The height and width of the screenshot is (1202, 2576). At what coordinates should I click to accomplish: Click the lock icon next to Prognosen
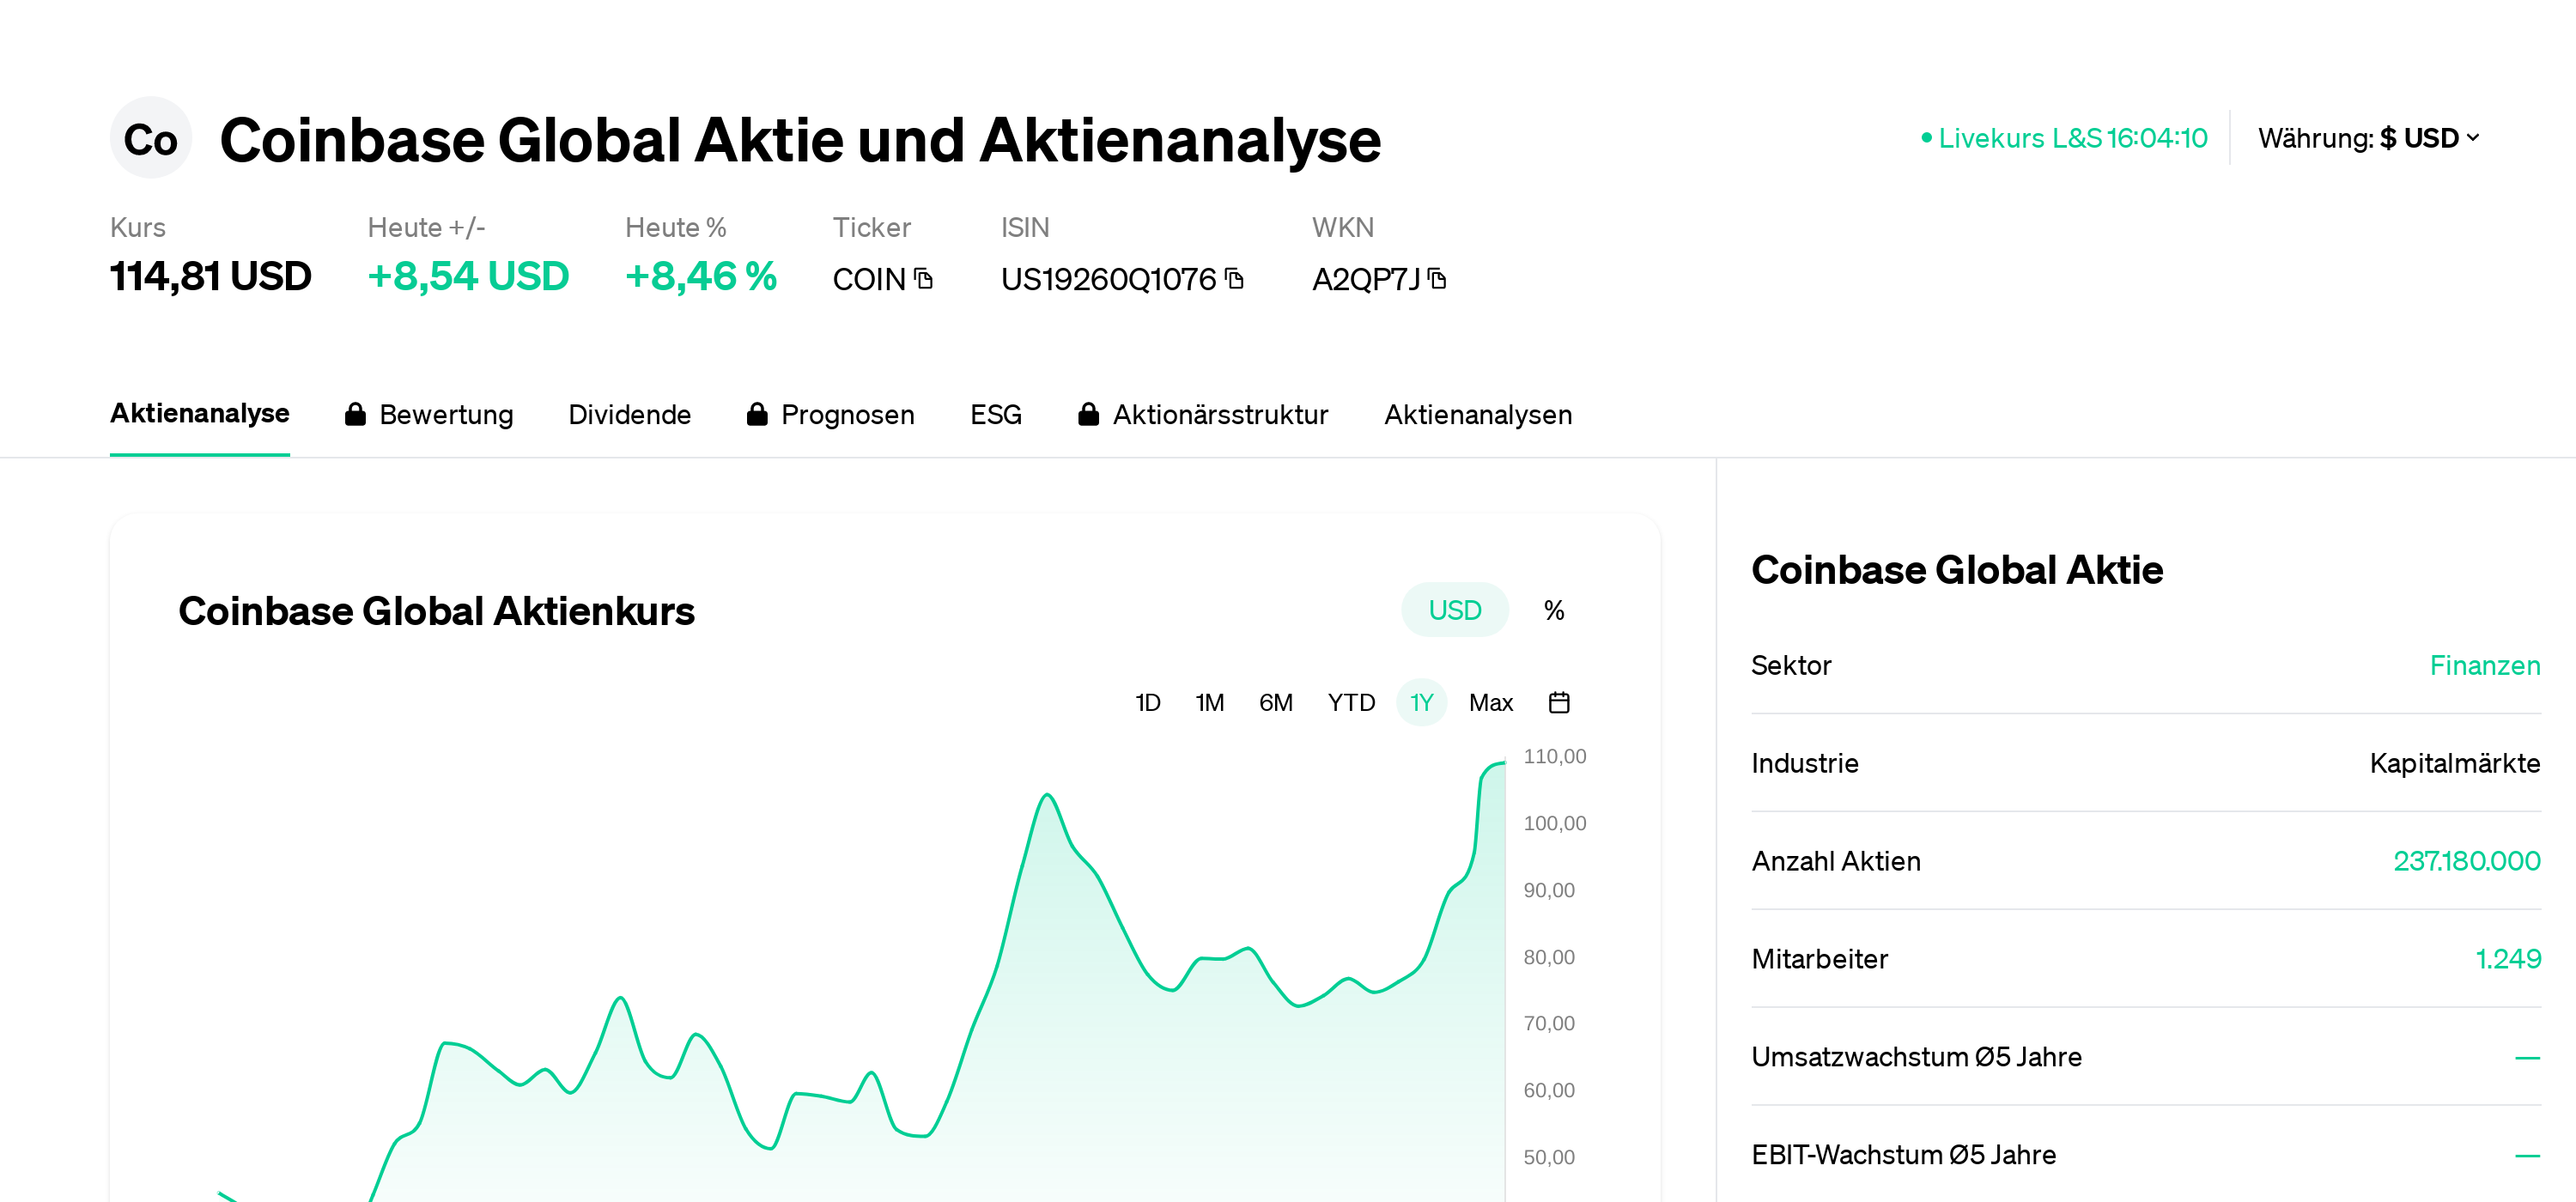coord(758,414)
